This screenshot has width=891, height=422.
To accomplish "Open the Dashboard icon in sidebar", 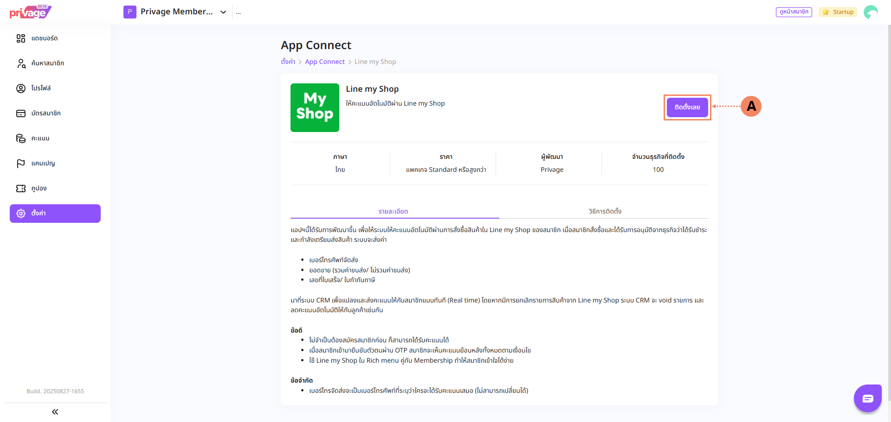I will [21, 38].
